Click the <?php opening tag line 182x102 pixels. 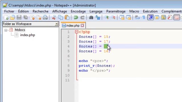84,32
